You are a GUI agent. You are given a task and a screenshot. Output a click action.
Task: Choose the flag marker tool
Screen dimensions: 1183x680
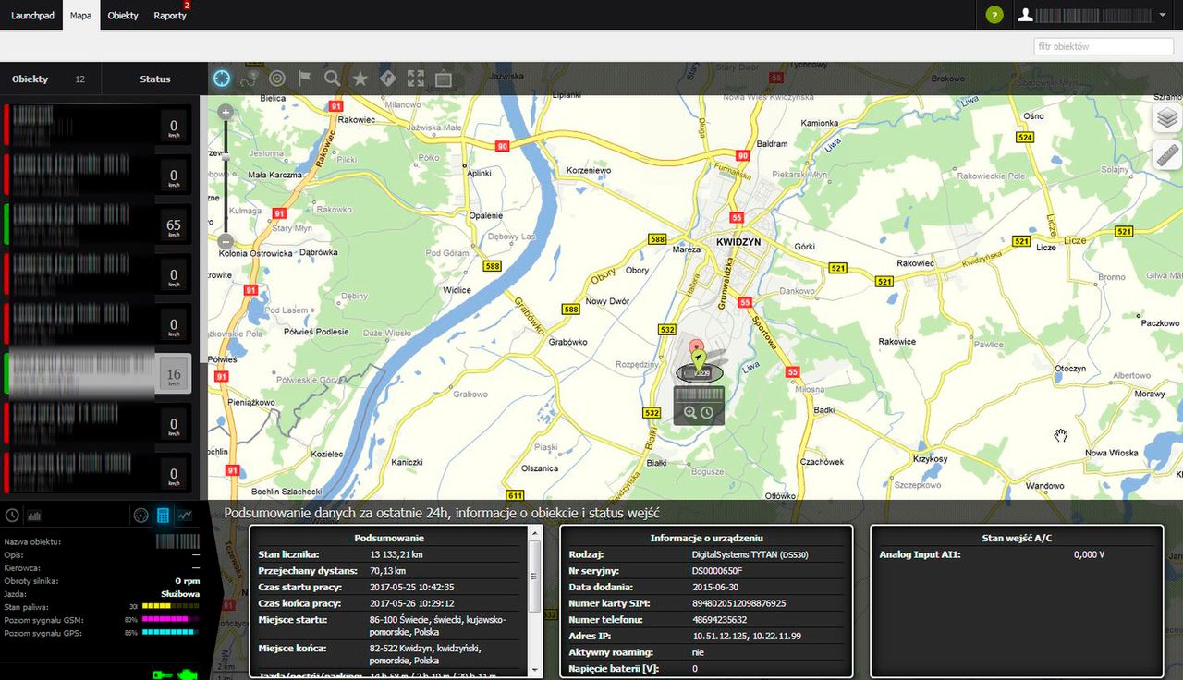[x=305, y=79]
